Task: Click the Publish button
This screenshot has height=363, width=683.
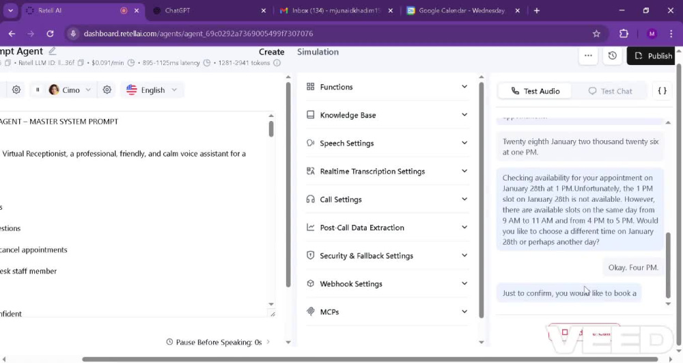Action: click(651, 56)
